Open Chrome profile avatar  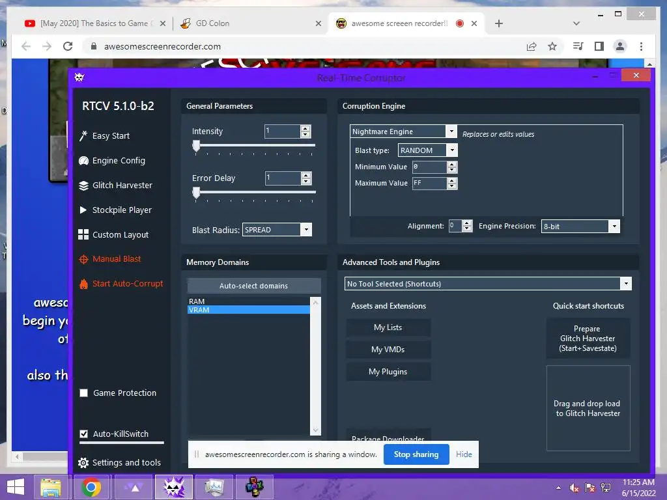click(x=620, y=46)
